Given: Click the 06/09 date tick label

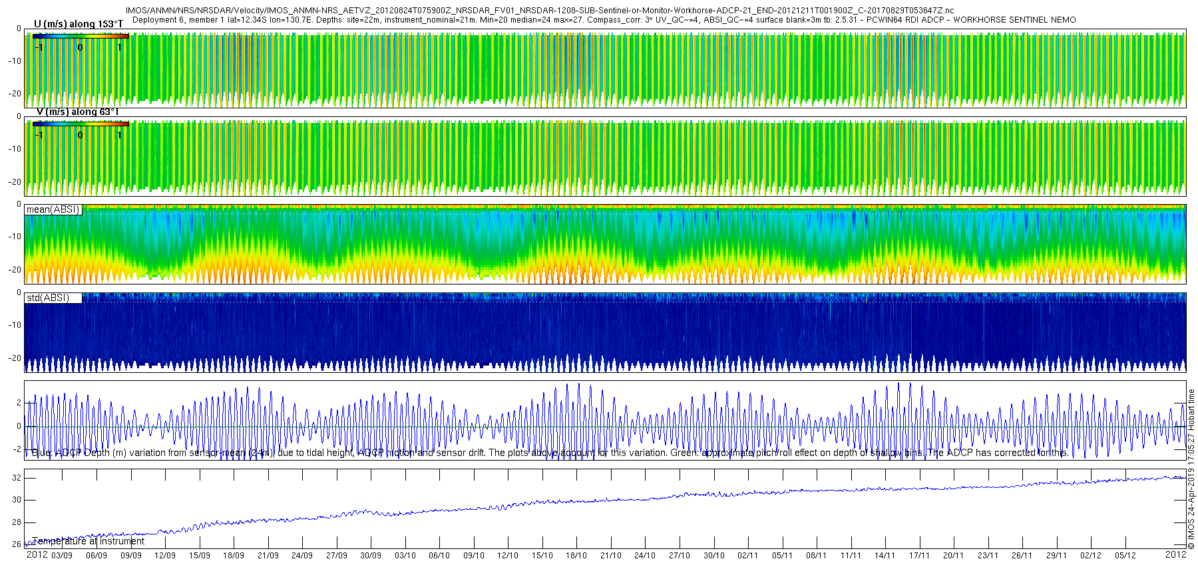Looking at the screenshot, I should (x=97, y=556).
